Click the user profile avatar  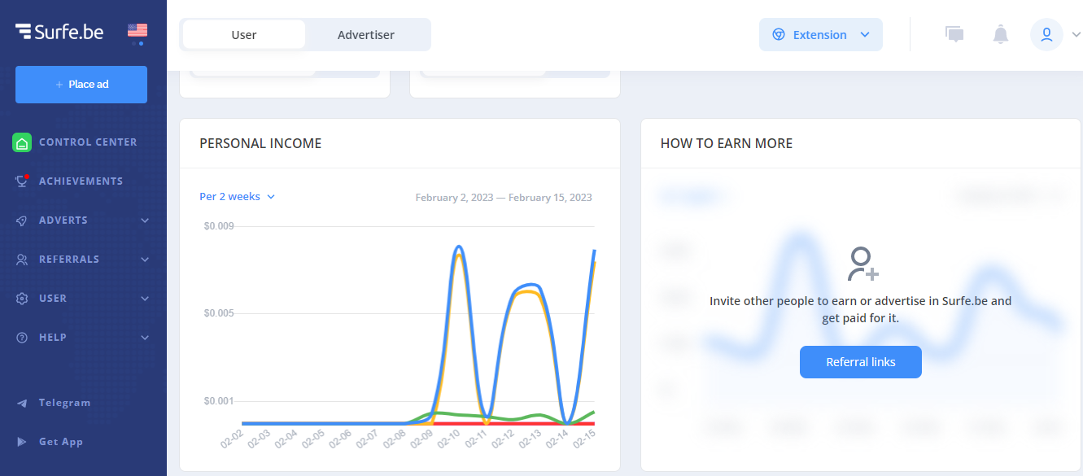coord(1046,34)
